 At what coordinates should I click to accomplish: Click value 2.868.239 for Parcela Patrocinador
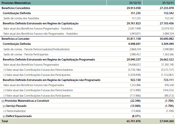pos(135,49)
